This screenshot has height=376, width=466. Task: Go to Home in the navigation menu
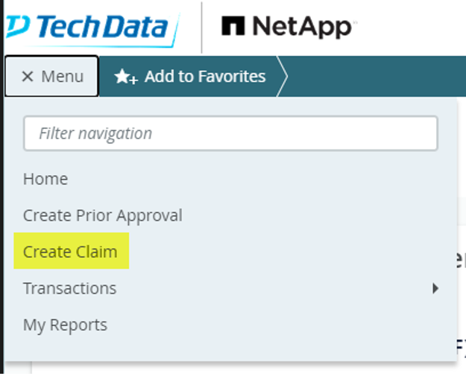pos(45,179)
